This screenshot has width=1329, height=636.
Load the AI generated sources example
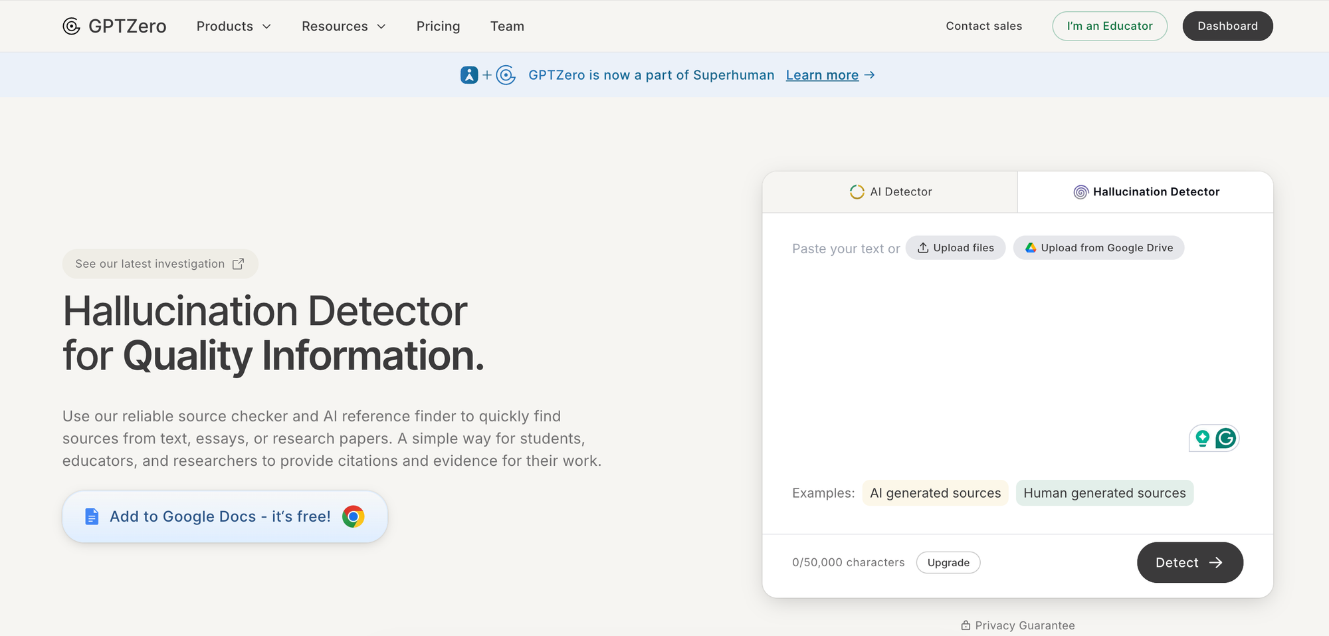[x=935, y=493]
